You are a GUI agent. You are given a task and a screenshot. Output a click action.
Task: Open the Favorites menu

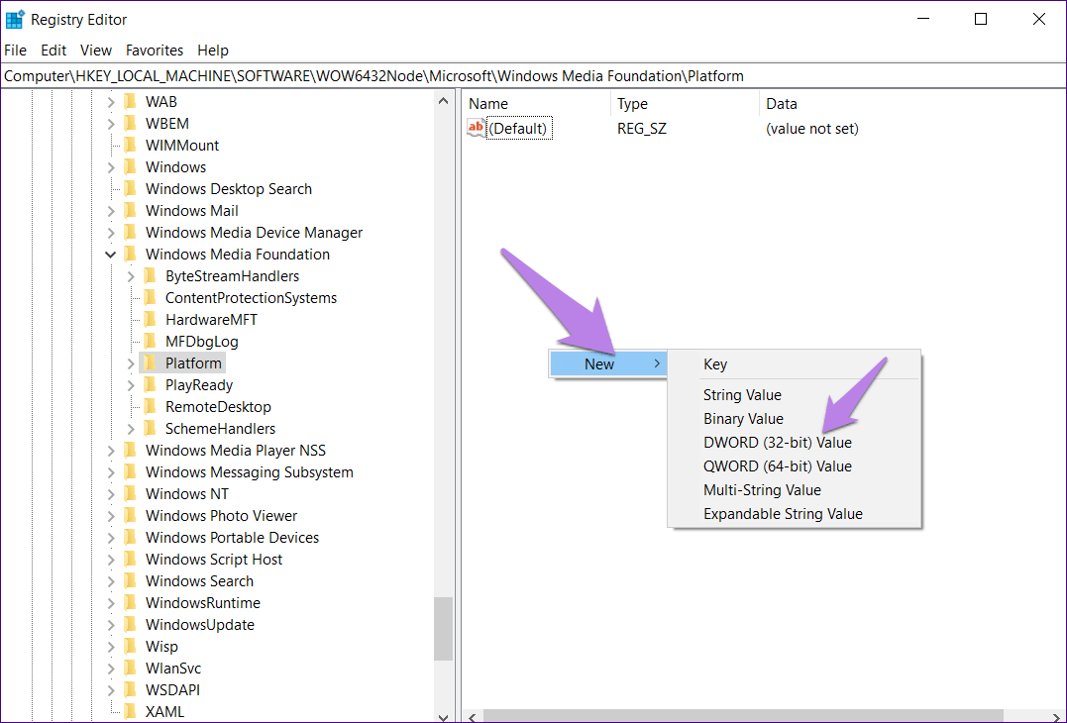155,51
